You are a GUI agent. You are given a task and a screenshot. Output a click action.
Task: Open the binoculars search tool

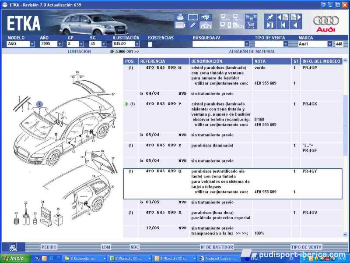206,17
